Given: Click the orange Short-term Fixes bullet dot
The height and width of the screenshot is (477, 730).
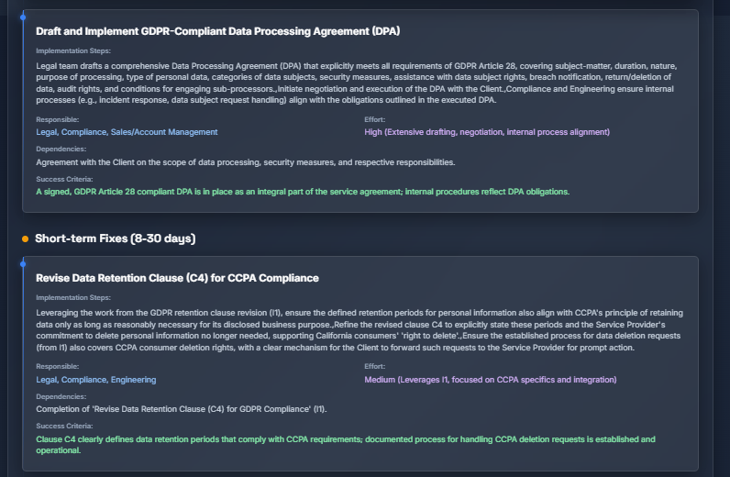Looking at the screenshot, I should [x=25, y=239].
